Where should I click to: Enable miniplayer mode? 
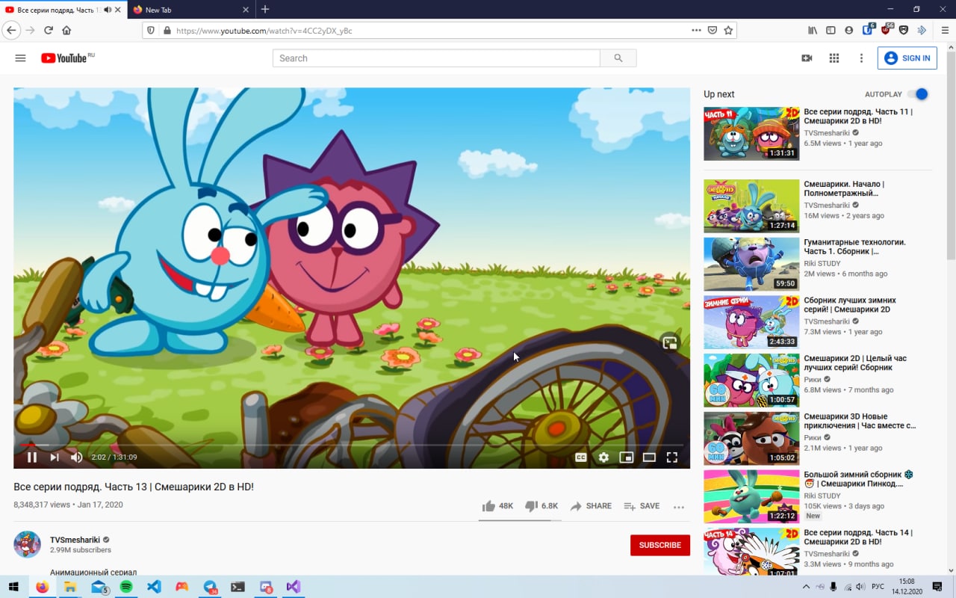(626, 457)
